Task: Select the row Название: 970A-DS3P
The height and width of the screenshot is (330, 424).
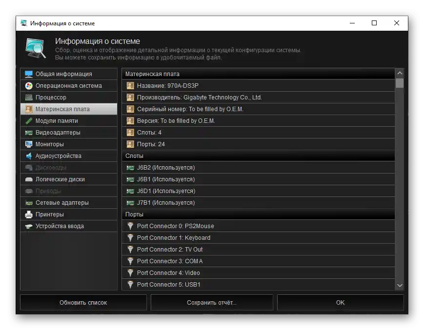Action: [x=258, y=86]
